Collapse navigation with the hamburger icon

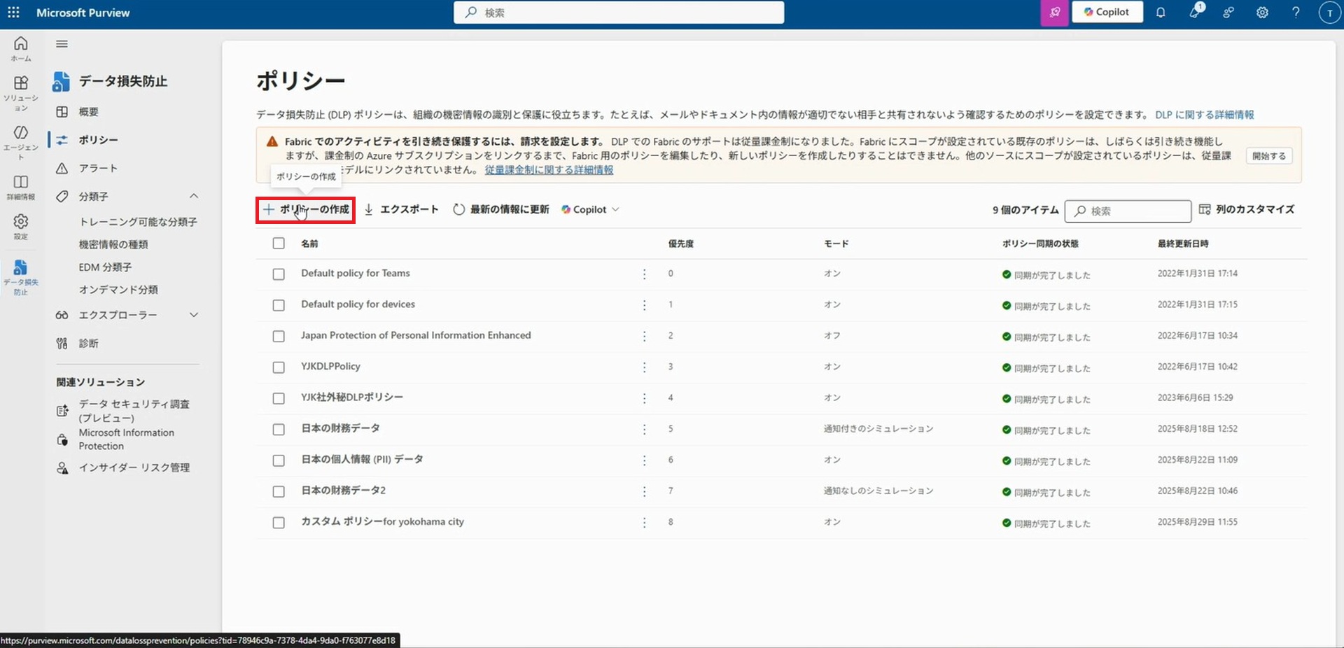(62, 44)
